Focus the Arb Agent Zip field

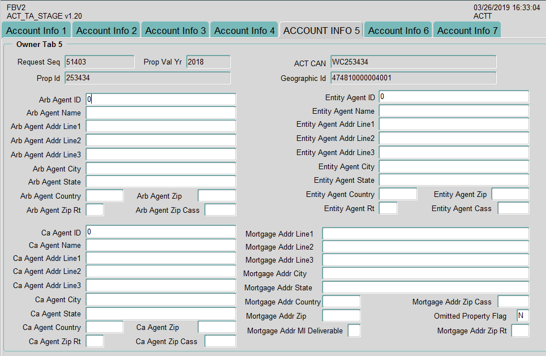(x=217, y=196)
